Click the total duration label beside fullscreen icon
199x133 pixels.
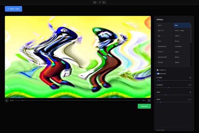(x=144, y=100)
